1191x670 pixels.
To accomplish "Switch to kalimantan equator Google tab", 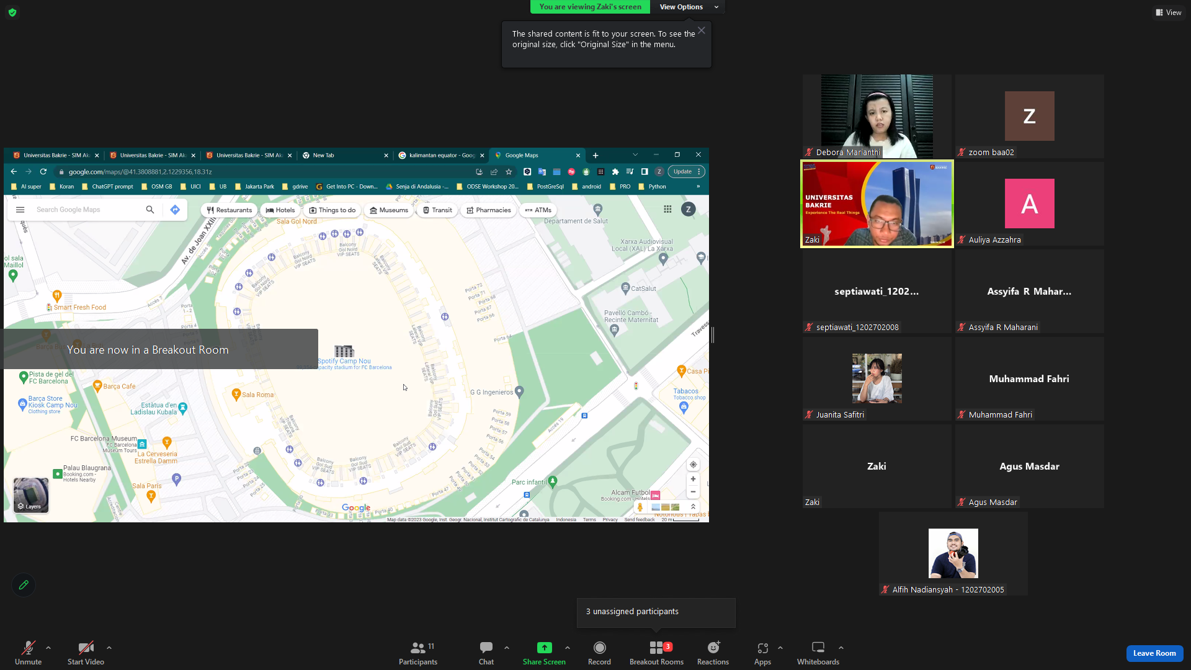I will (x=441, y=155).
